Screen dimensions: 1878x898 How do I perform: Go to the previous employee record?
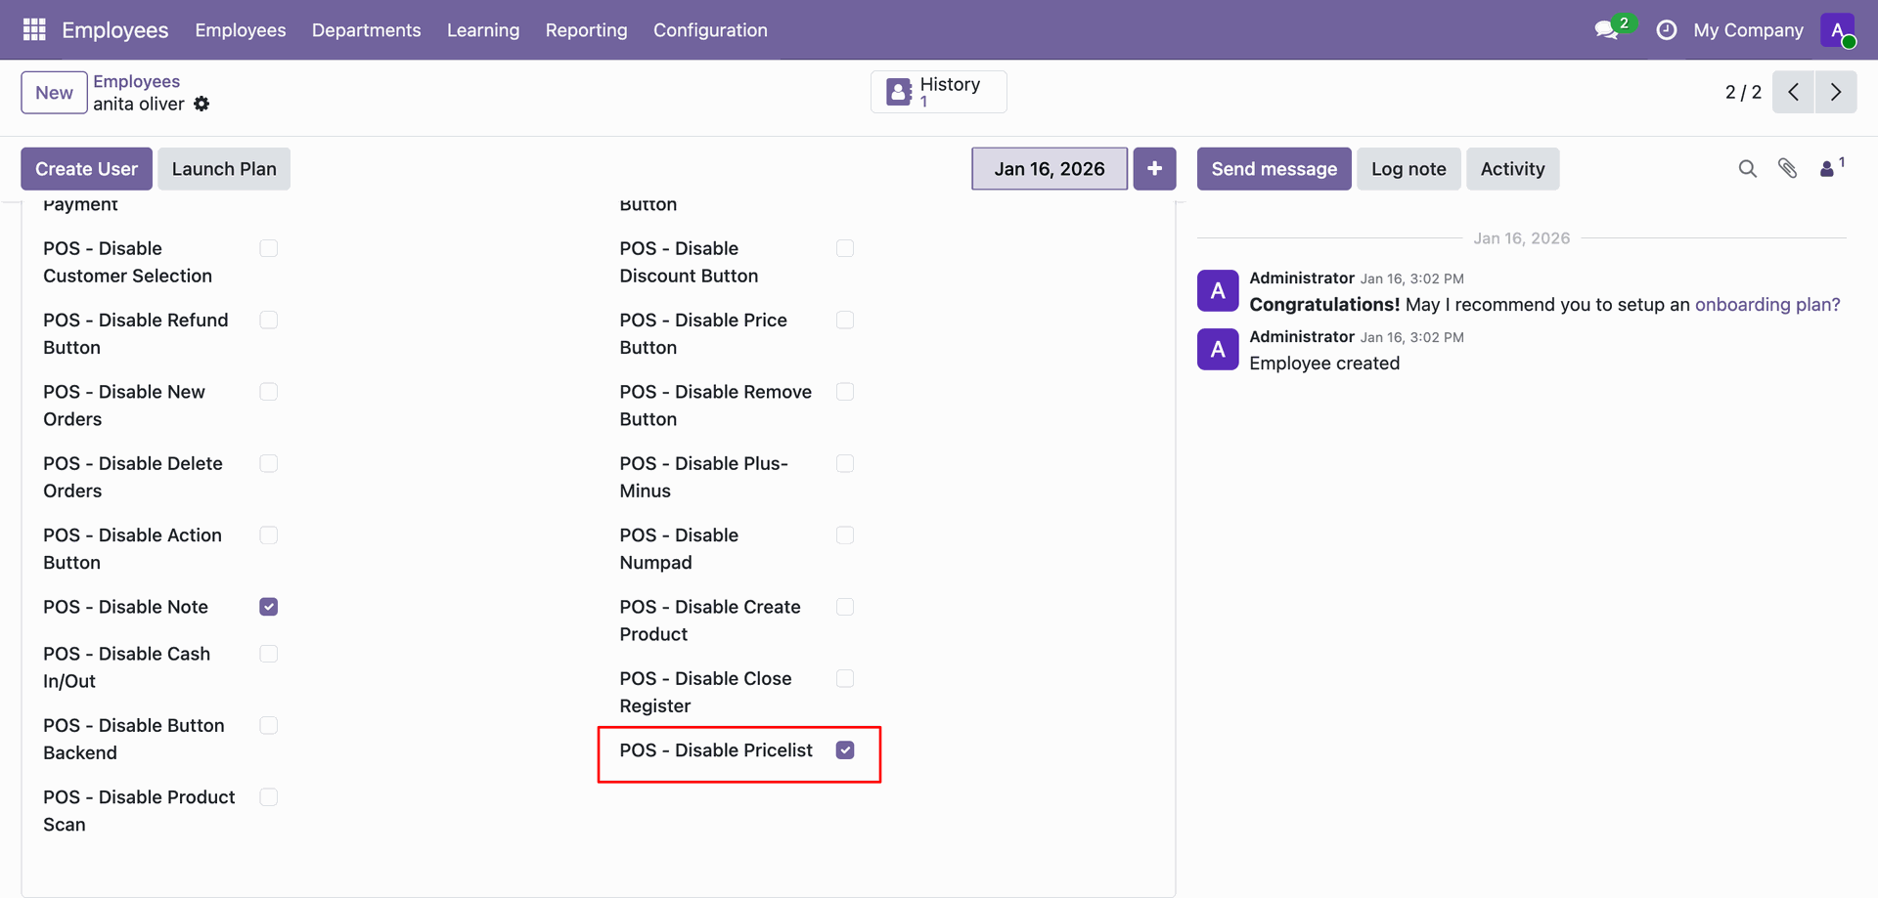click(1793, 92)
